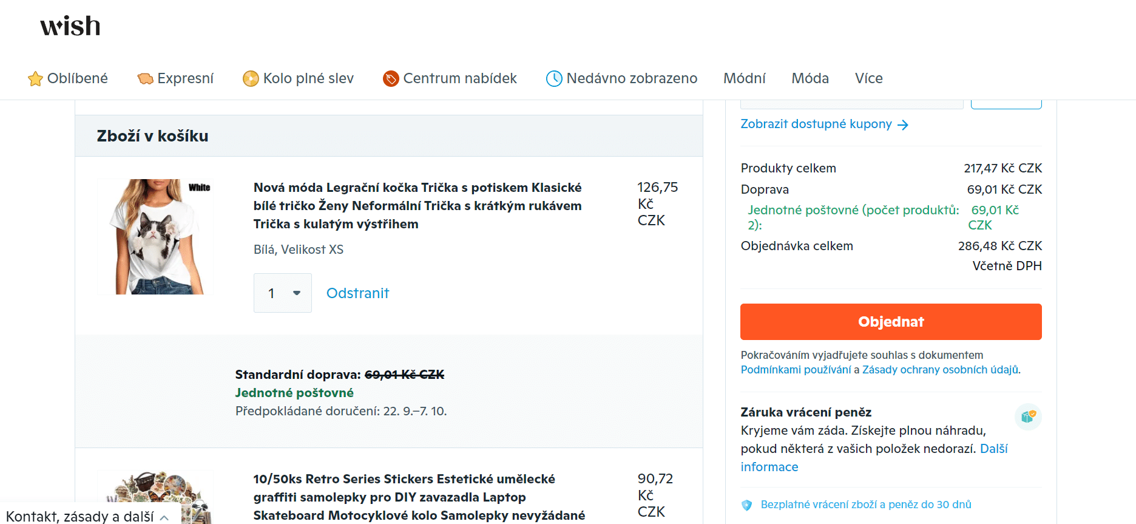The width and height of the screenshot is (1136, 524).
Task: Click the shield icon for free returns
Action: [747, 505]
